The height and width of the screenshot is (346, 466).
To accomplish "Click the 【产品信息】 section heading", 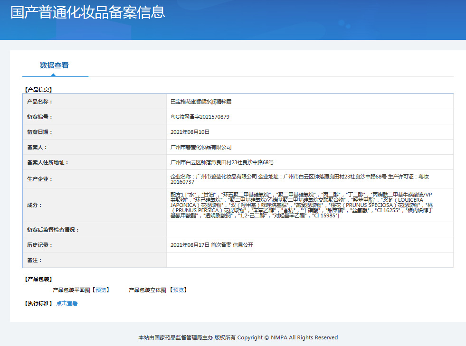I will (38, 89).
